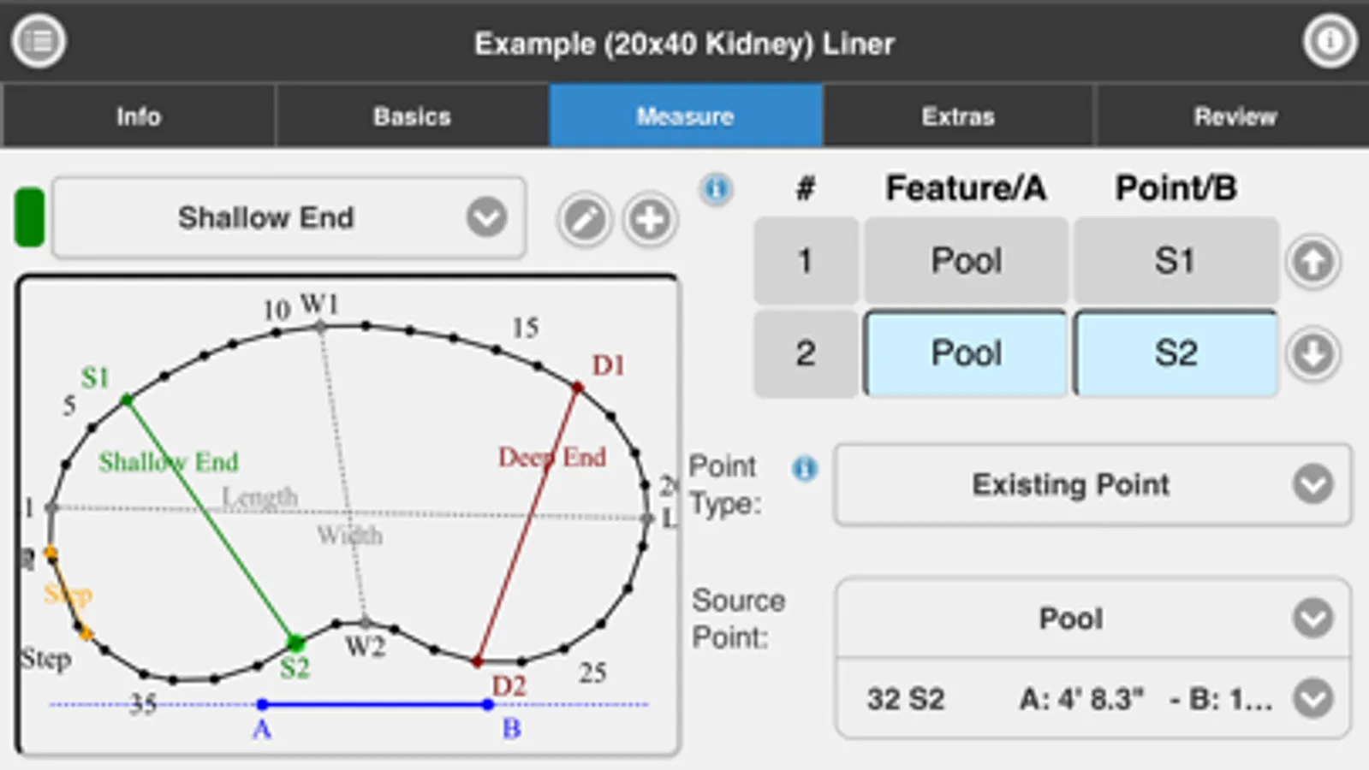Select the Measure tab
This screenshot has width=1369, height=770.
coord(685,116)
